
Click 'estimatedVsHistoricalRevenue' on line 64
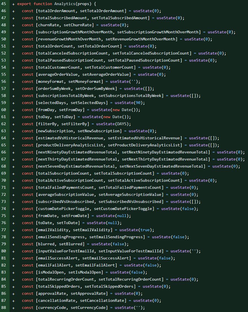click(71, 138)
